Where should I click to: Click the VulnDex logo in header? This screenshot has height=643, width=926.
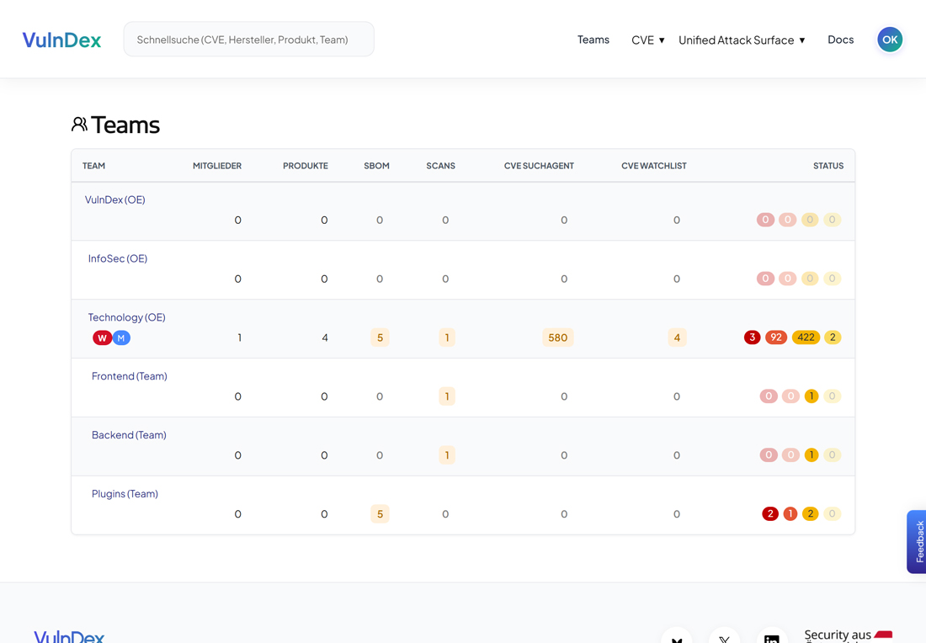(61, 40)
